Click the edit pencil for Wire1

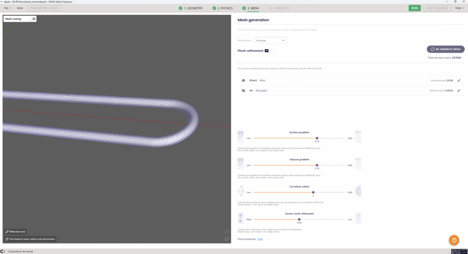coord(458,80)
